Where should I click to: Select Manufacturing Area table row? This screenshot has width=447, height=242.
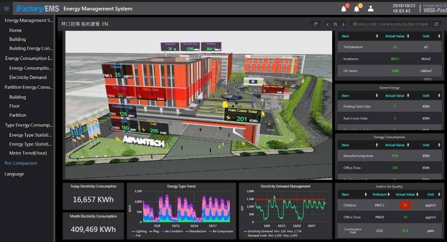[x=389, y=156]
